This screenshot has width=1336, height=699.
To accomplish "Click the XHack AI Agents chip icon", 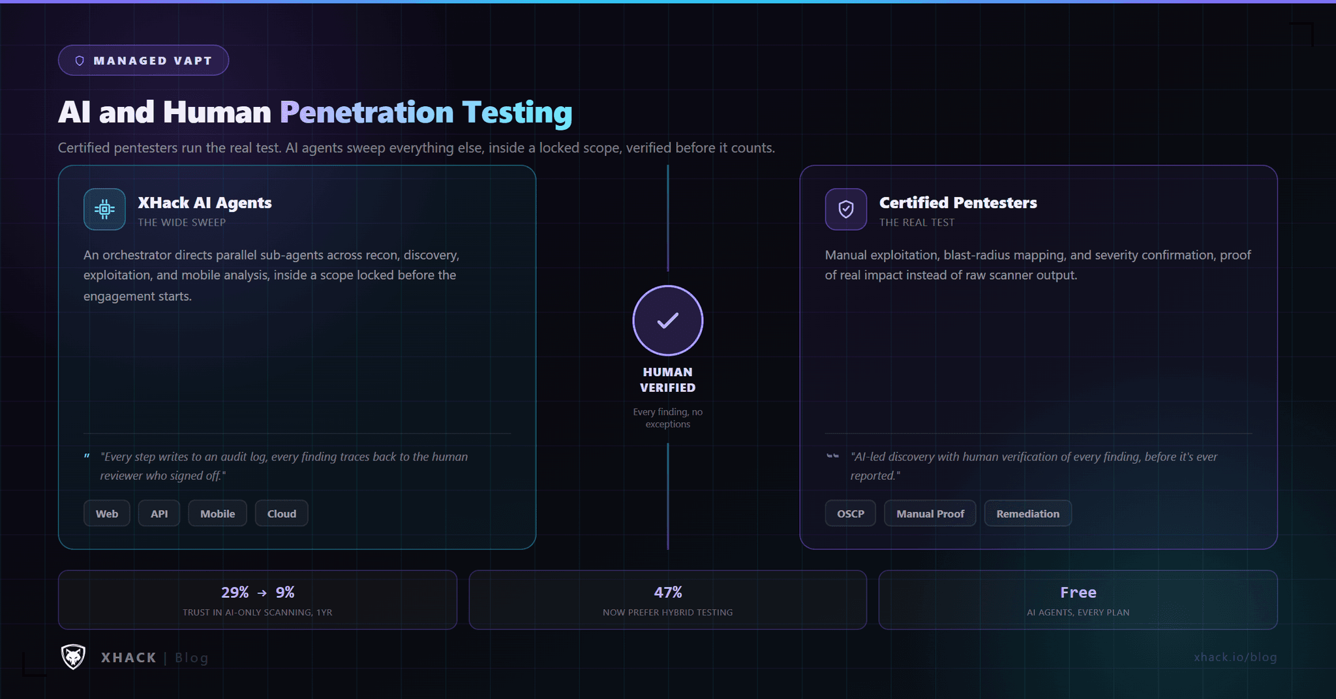I will (x=104, y=209).
